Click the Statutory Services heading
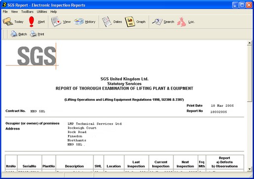Screen dimensions: 254x179 pyautogui.click(x=125, y=84)
